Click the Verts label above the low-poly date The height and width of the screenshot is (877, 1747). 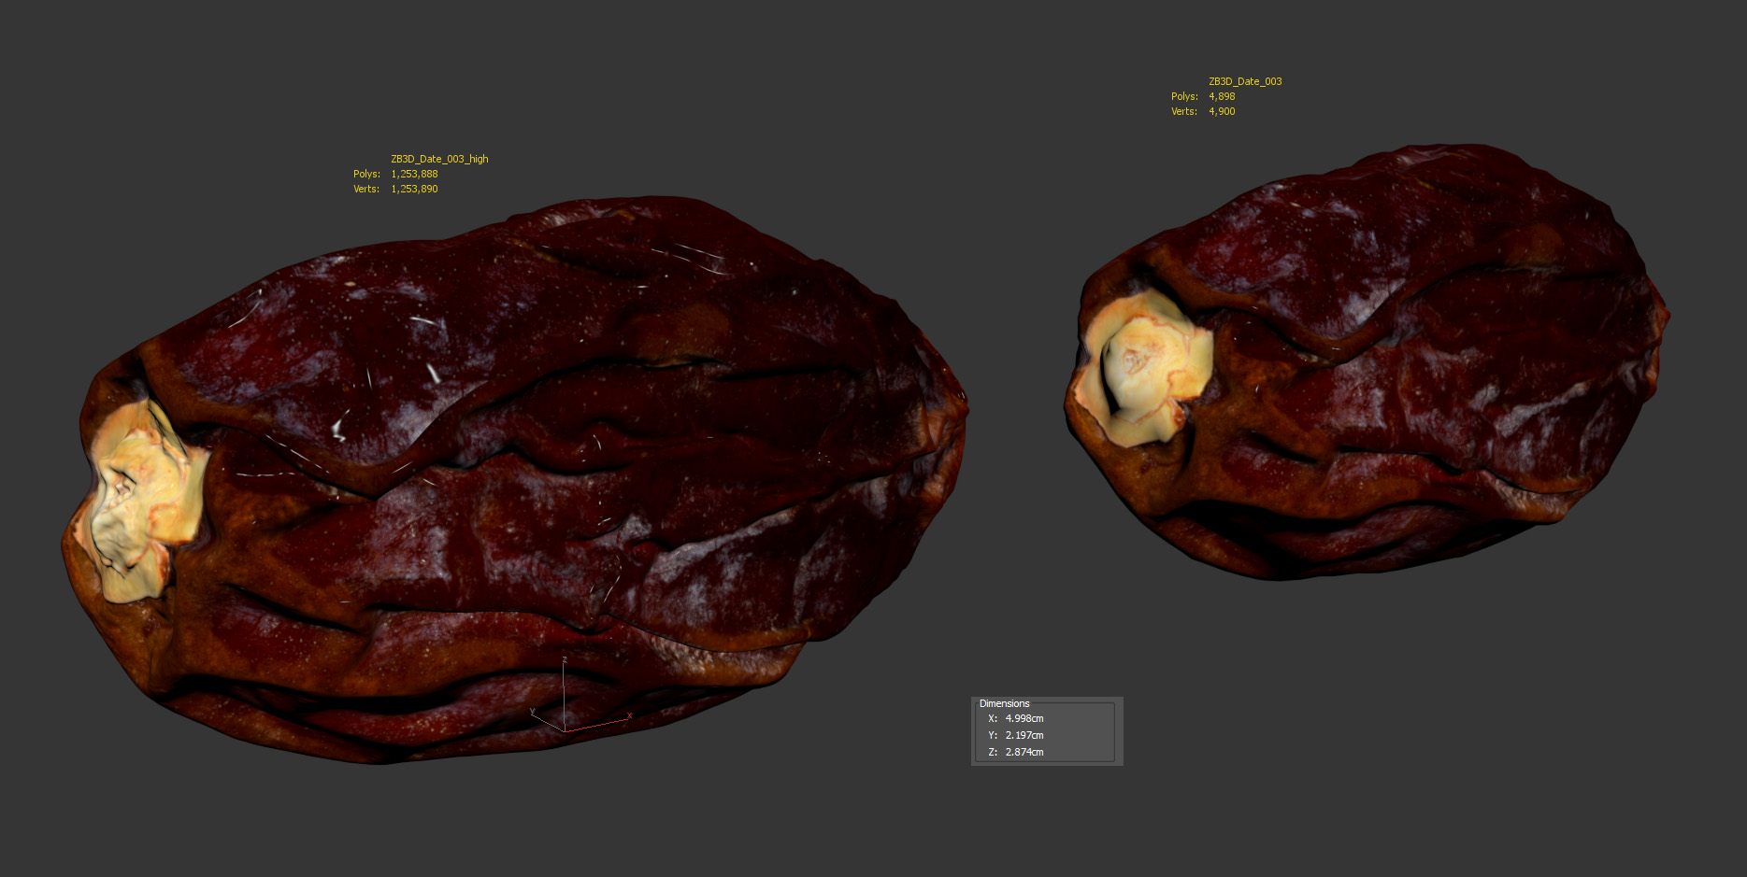click(1184, 111)
